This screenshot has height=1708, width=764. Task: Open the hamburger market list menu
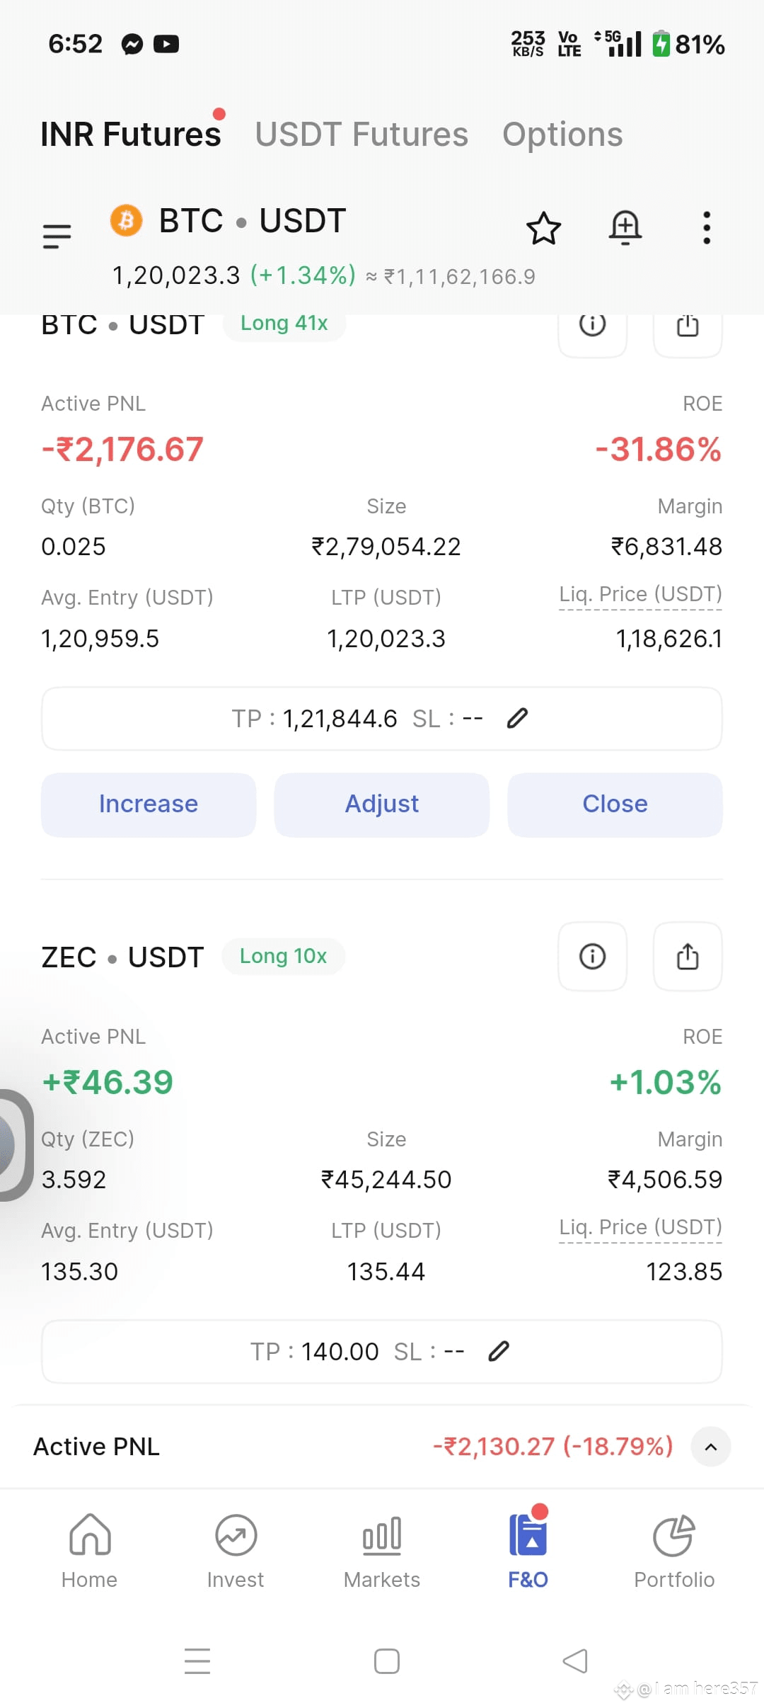57,236
